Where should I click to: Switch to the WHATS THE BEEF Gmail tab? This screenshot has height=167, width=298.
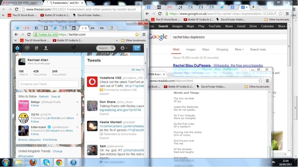(22, 3)
